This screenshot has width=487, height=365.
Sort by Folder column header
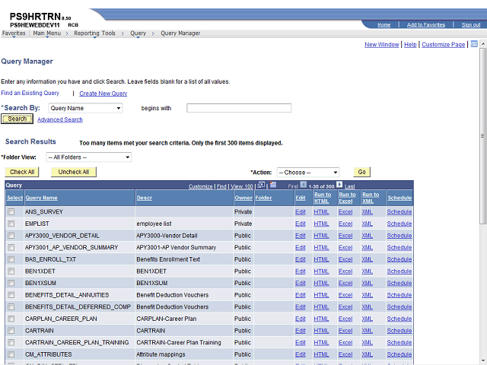263,198
